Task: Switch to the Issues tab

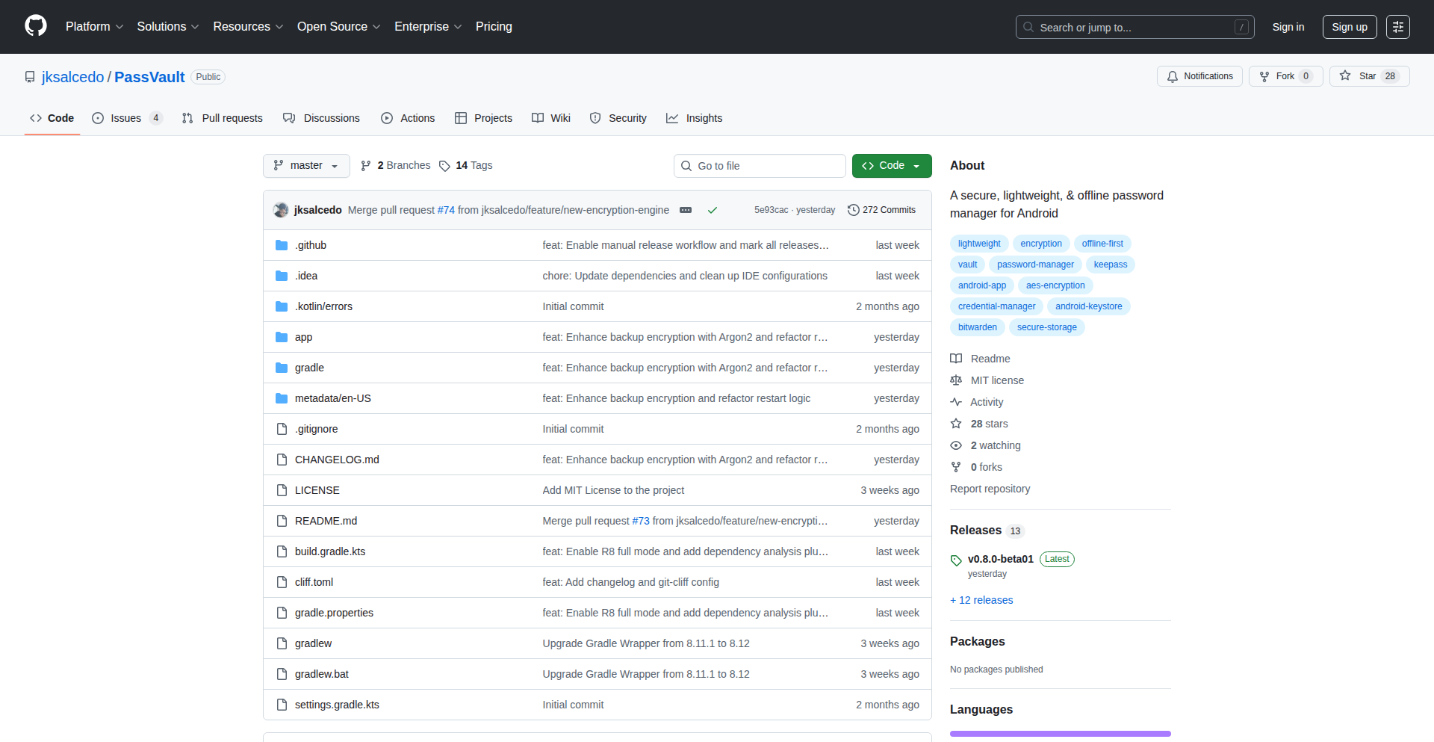Action: point(124,117)
